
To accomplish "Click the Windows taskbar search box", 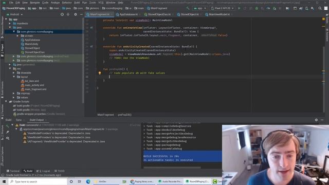I will [x=38, y=181].
